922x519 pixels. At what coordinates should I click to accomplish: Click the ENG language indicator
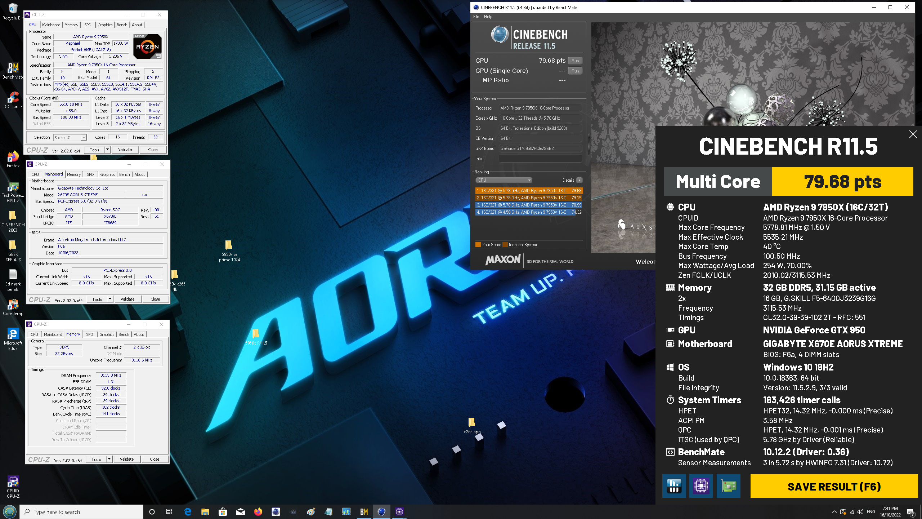[x=871, y=512]
